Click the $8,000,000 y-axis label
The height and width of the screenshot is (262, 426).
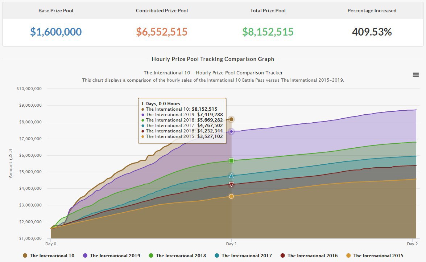point(30,122)
